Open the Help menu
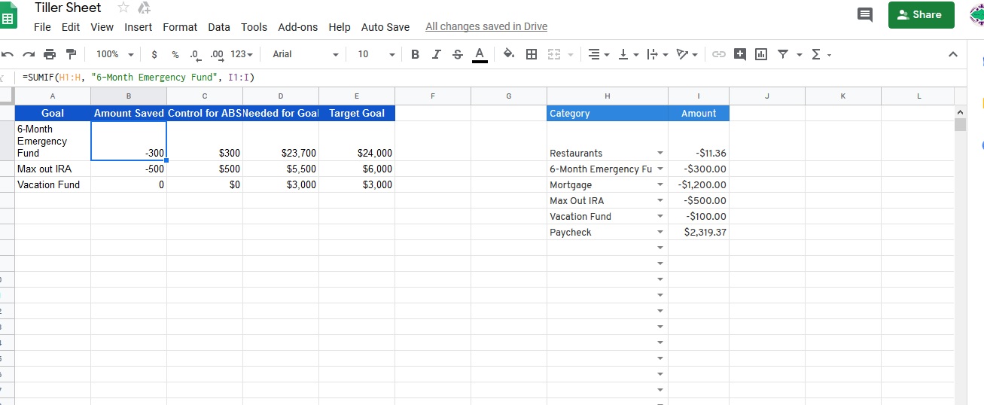984x405 pixels. point(340,27)
